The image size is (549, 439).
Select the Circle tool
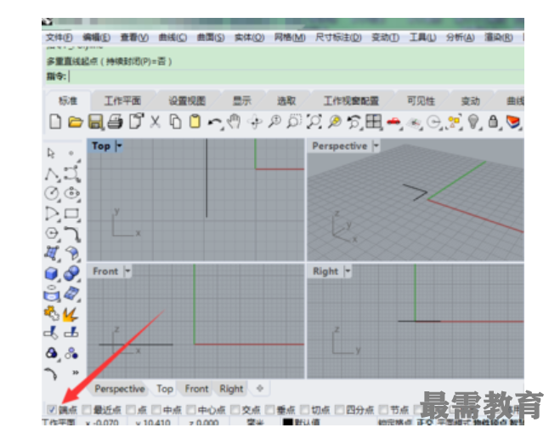52,193
